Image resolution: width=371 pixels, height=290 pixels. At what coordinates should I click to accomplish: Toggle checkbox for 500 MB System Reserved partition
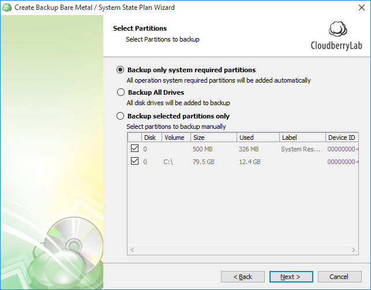tap(134, 149)
